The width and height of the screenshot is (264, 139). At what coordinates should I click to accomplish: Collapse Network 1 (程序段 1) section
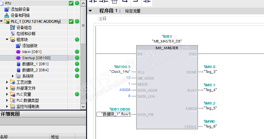(x=91, y=11)
